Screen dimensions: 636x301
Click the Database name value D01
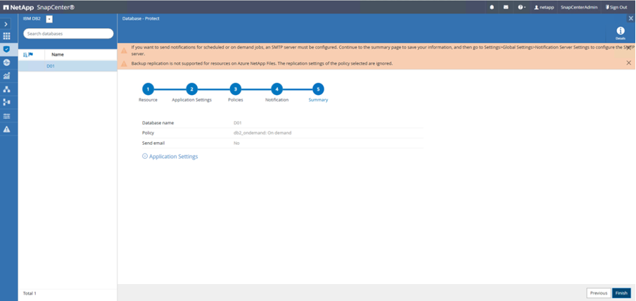coord(238,122)
